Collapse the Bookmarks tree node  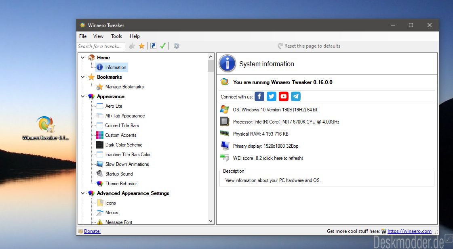click(x=82, y=77)
